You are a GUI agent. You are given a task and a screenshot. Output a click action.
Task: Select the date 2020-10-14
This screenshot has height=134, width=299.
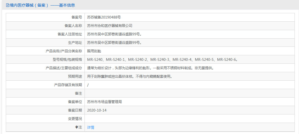tap(97, 110)
